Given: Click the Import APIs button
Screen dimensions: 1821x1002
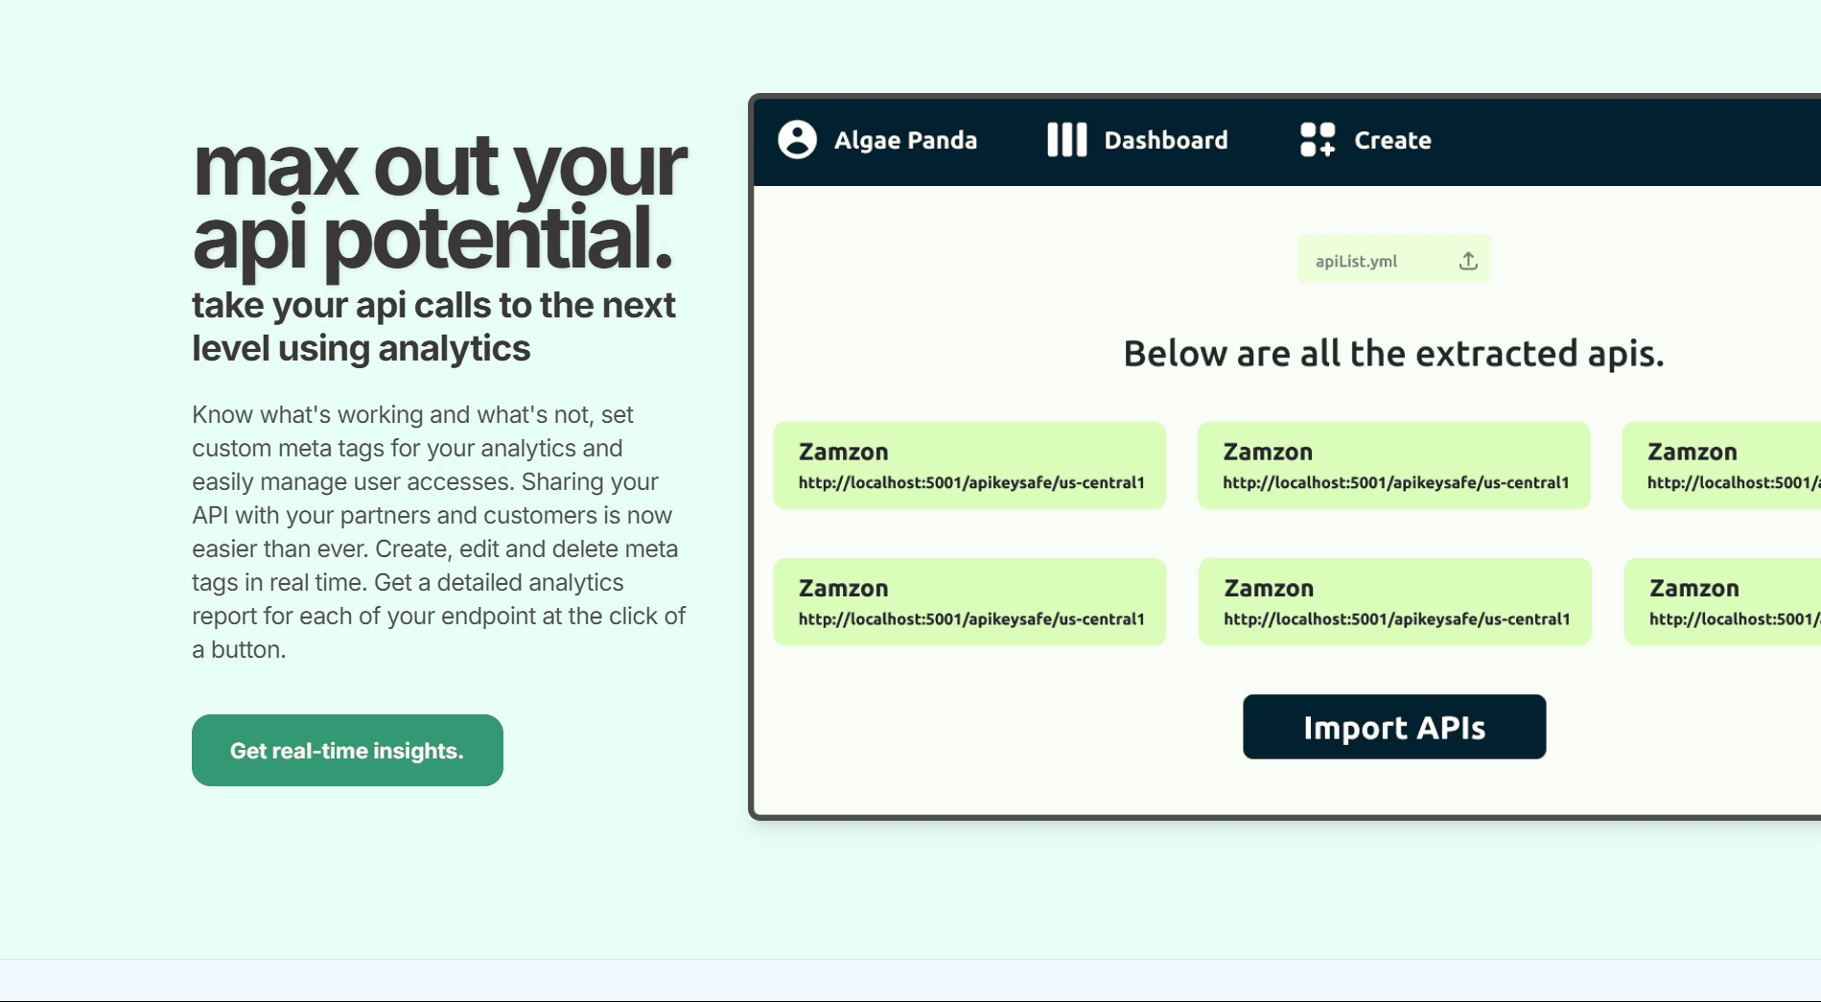Looking at the screenshot, I should point(1394,727).
